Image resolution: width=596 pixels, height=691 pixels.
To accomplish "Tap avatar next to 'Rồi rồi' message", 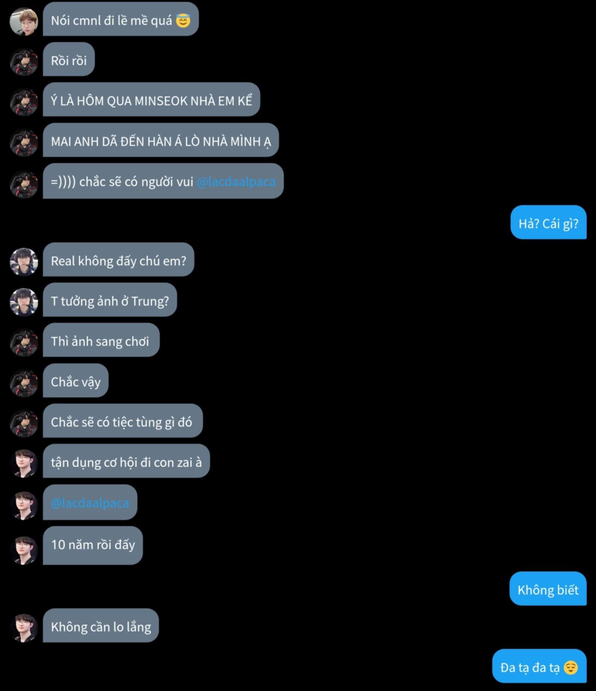I will pyautogui.click(x=24, y=62).
